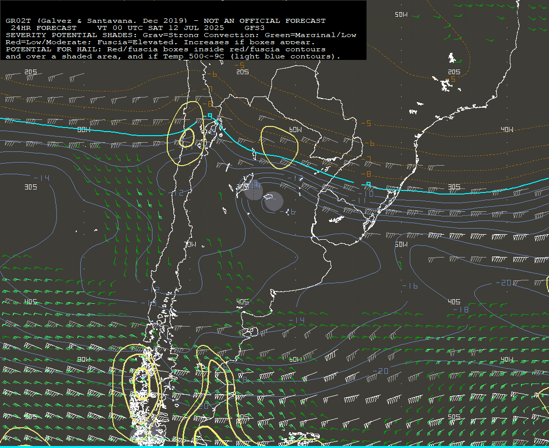Click the 50W label east of Uruguay
This screenshot has width=549, height=448.
coord(401,245)
